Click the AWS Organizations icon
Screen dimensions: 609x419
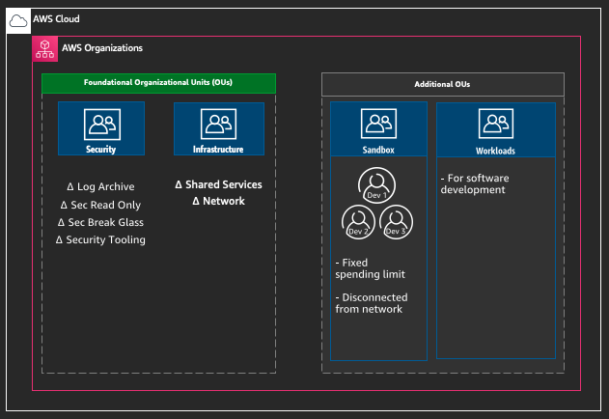[45, 49]
